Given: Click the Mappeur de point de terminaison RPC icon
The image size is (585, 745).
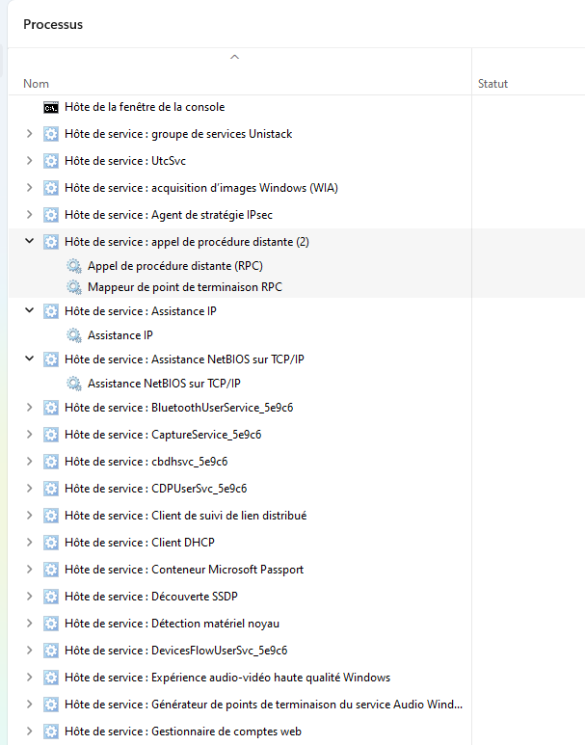Looking at the screenshot, I should pyautogui.click(x=74, y=287).
